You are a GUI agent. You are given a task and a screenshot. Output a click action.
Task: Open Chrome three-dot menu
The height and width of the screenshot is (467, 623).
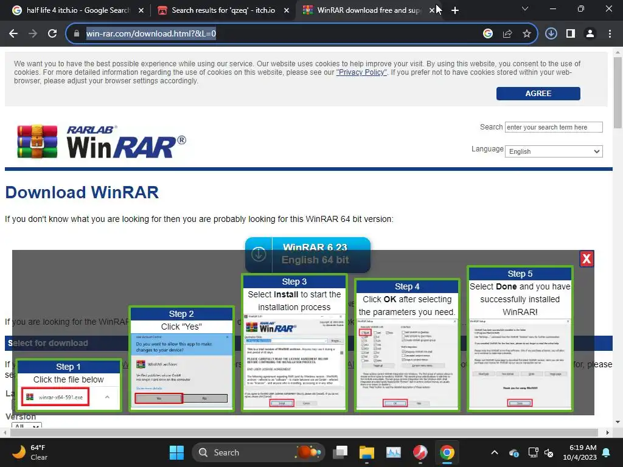[610, 34]
